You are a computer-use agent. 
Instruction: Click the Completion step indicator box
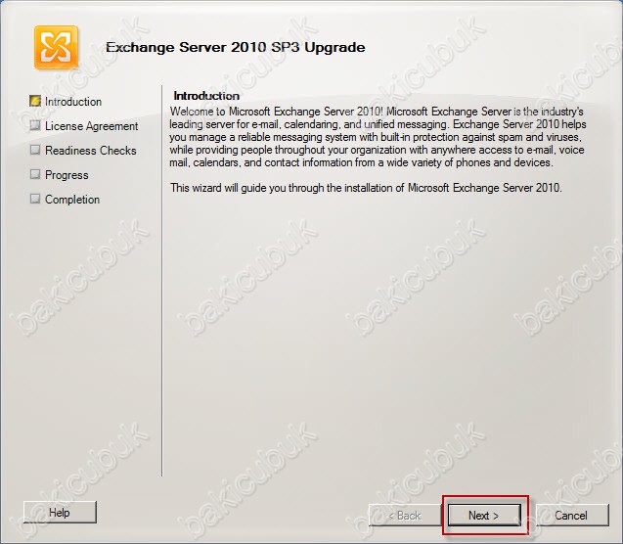tap(35, 199)
